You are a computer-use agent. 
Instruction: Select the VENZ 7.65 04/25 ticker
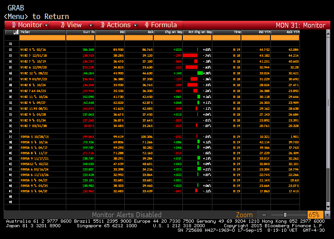tap(33, 91)
